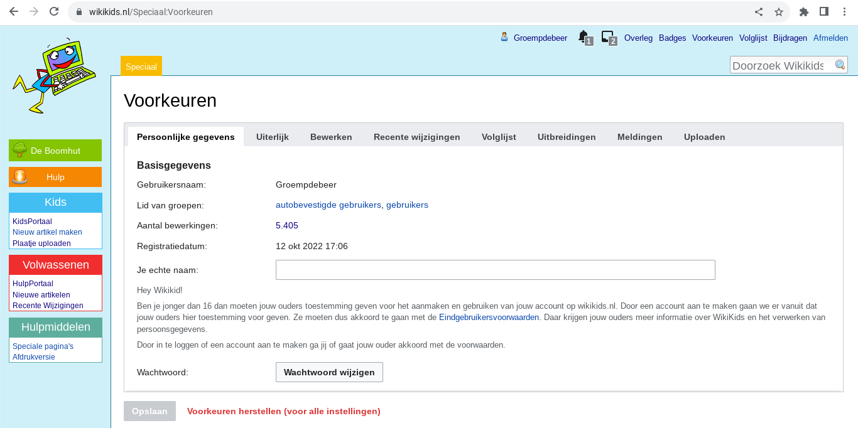The image size is (858, 428).
Task: Click the blue Kids sidebar header
Action: 55,202
